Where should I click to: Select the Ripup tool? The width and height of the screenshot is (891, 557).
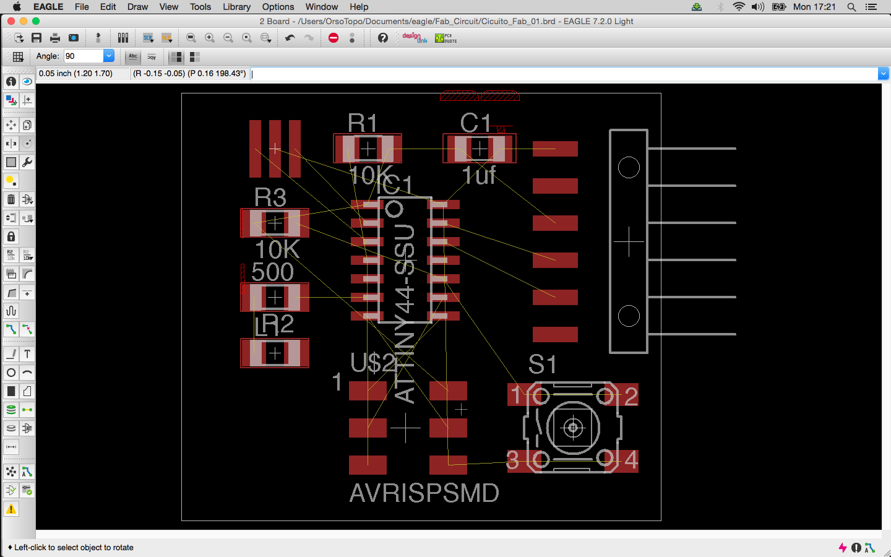point(27,329)
